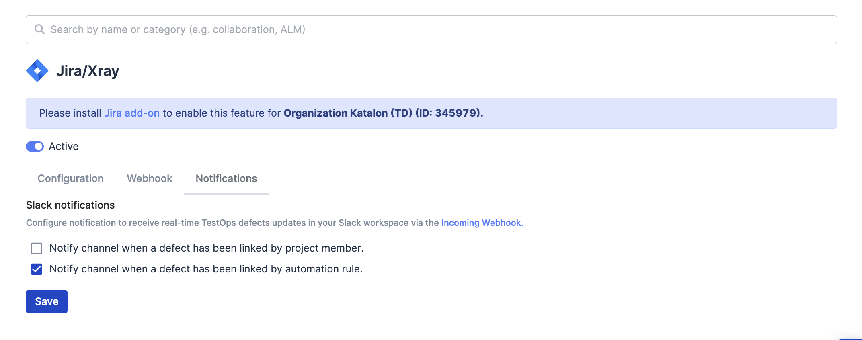Click the 'Please install' text in the info banner
Screen dimensions: 862x340
[70, 113]
